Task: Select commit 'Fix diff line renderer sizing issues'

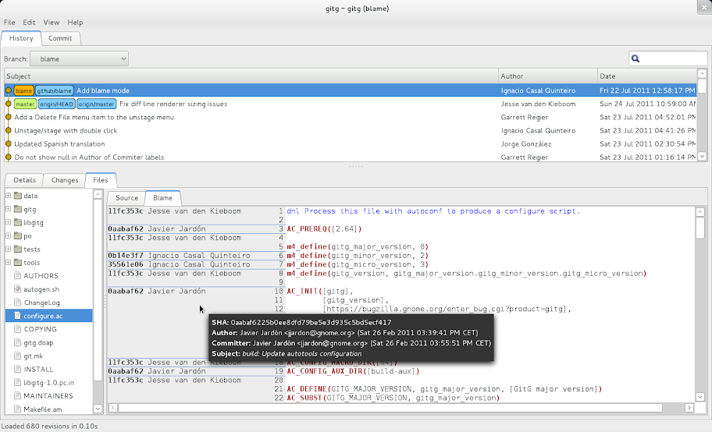Action: pos(350,104)
